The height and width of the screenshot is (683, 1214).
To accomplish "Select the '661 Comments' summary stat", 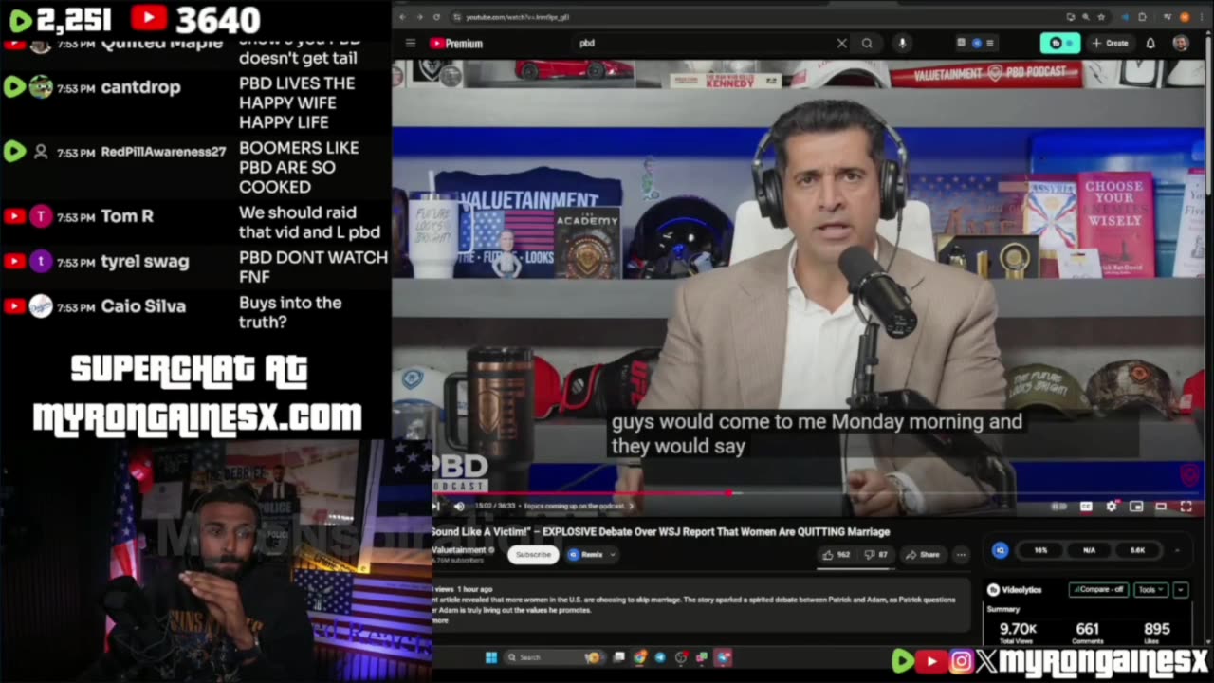I will [x=1088, y=634].
